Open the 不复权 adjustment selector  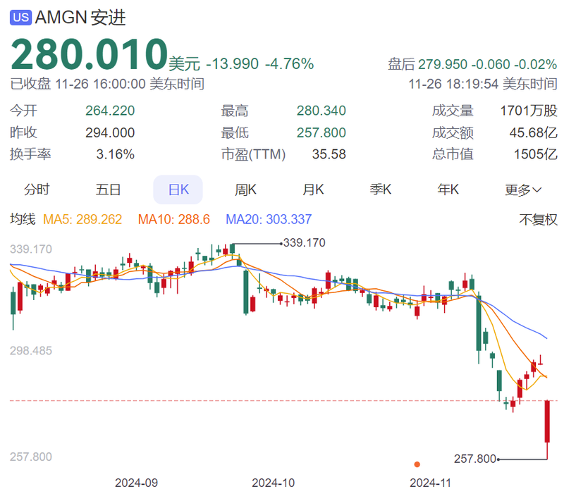tap(538, 220)
